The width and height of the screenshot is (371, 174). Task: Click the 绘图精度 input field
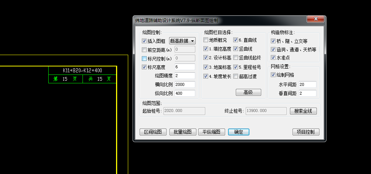pyautogui.click(x=185, y=76)
